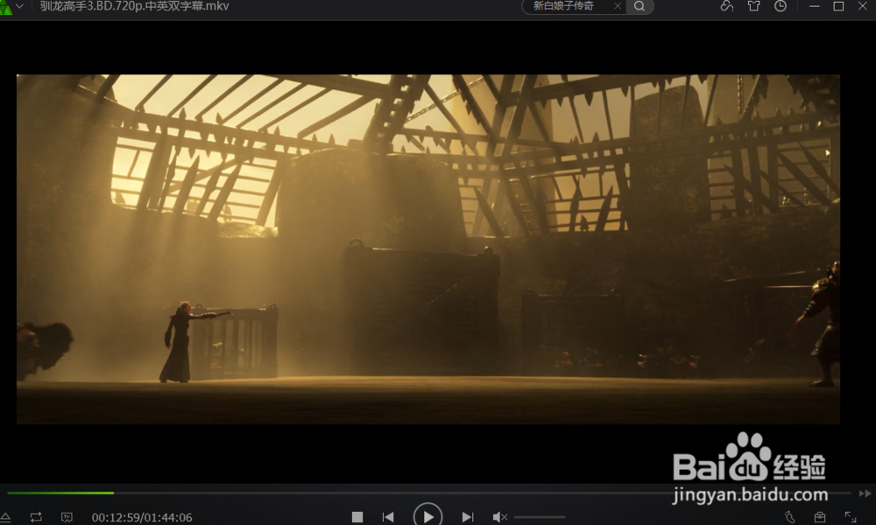Open the subtitle settings icon

(67, 517)
